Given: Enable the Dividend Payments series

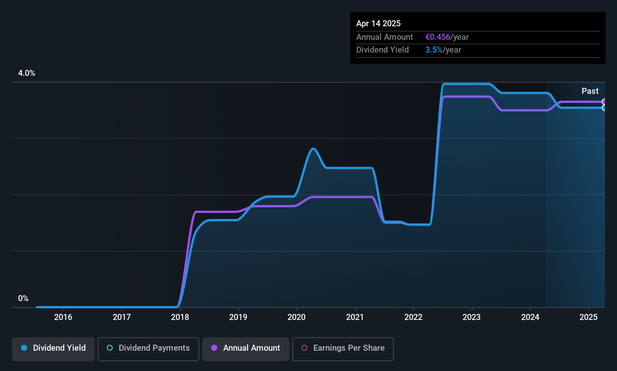Looking at the screenshot, I should [148, 349].
